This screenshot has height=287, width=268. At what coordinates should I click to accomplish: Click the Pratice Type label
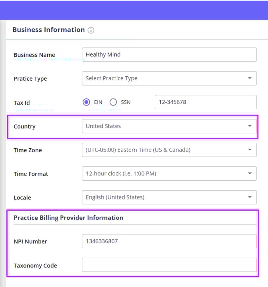click(x=30, y=79)
